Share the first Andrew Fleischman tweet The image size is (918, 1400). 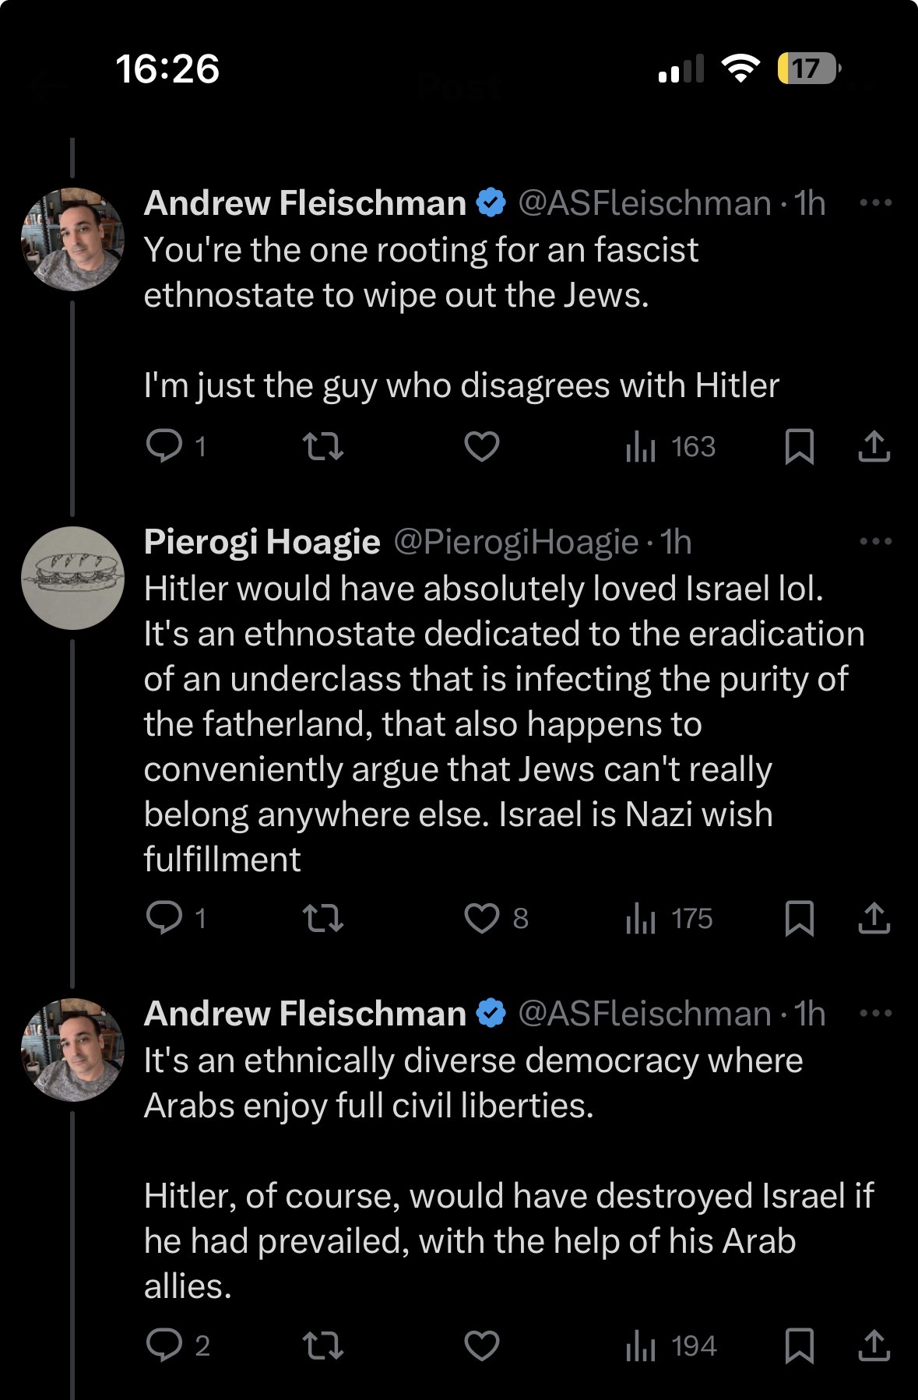point(874,447)
